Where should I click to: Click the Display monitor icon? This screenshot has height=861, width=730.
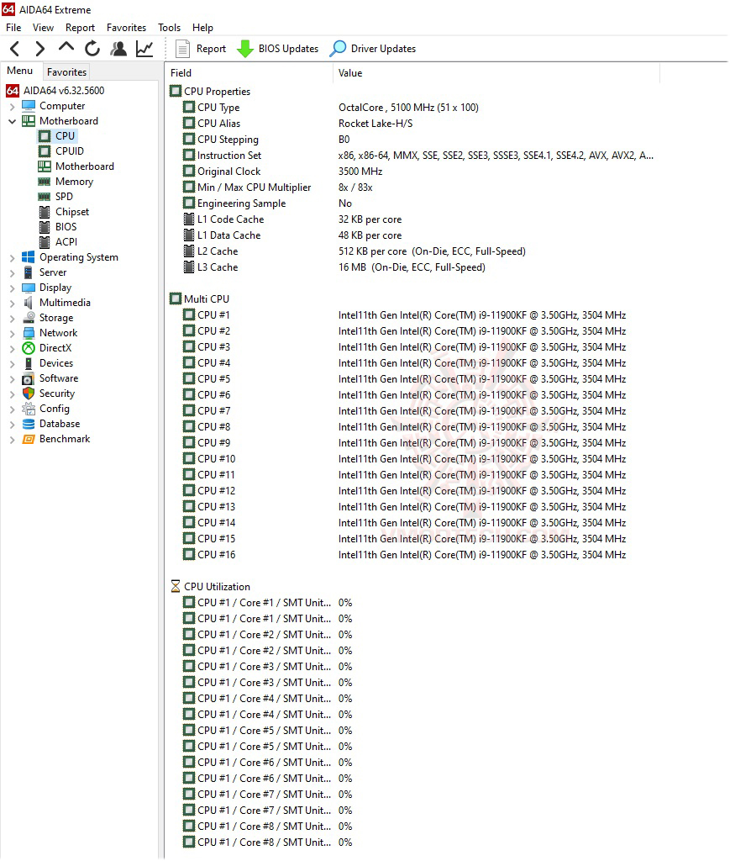tap(29, 288)
